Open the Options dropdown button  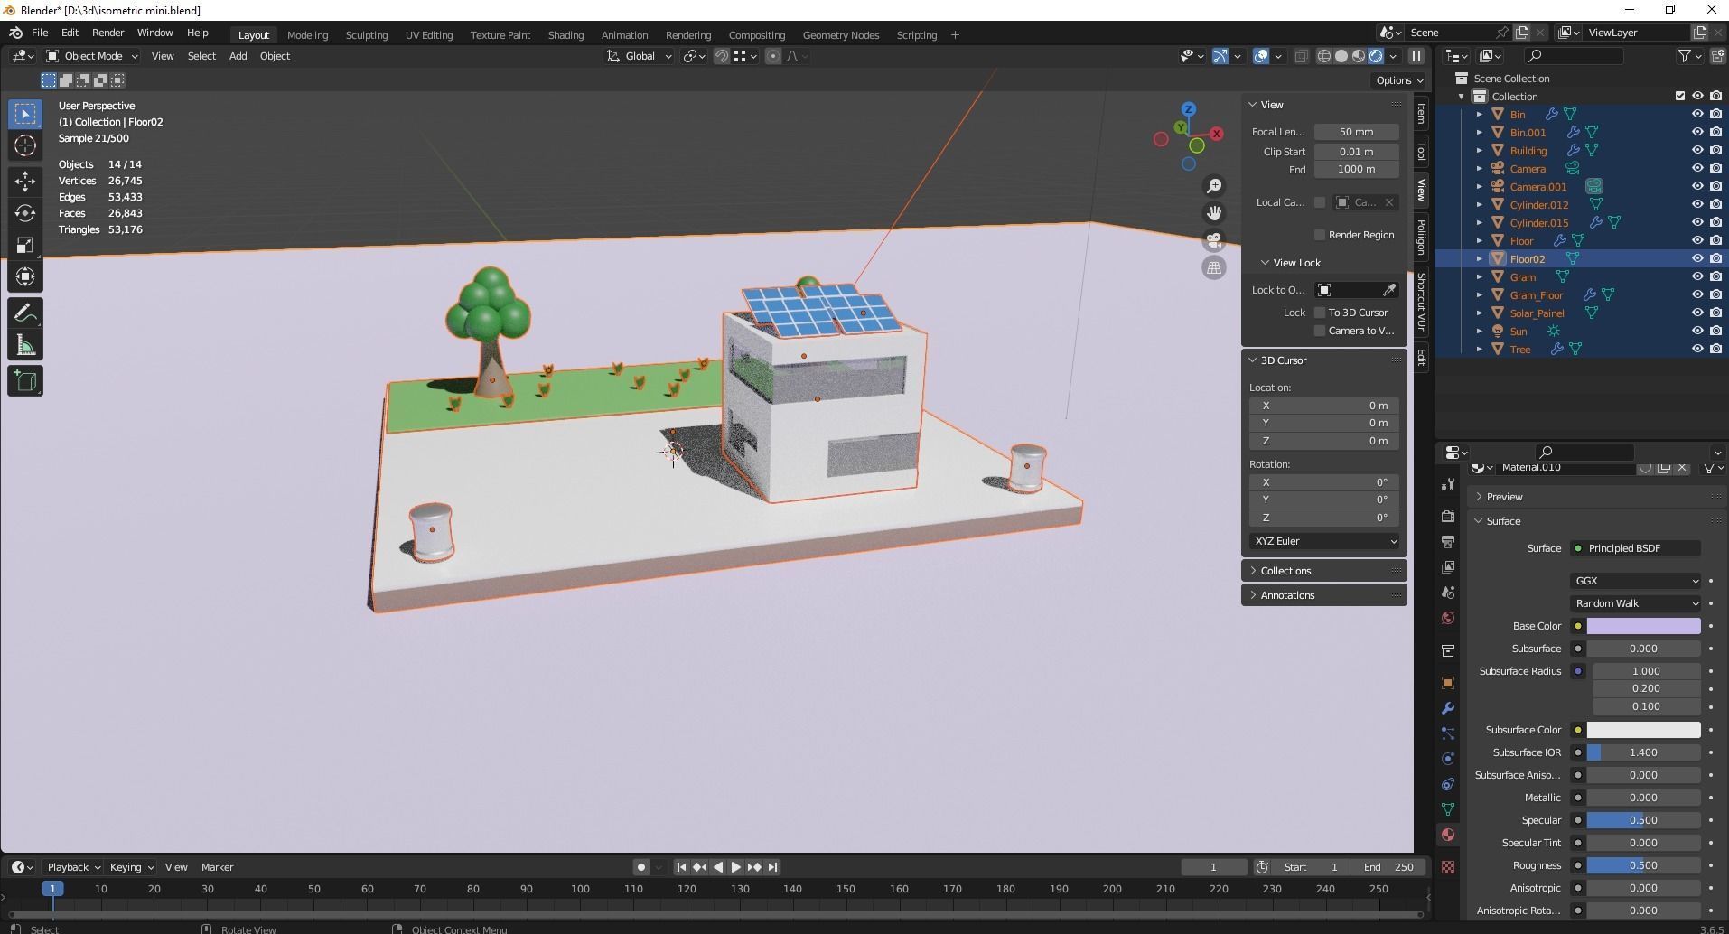click(x=1398, y=80)
